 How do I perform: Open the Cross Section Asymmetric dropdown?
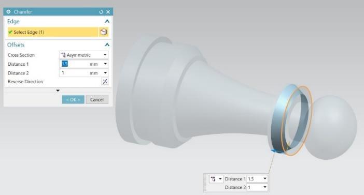tap(84, 55)
